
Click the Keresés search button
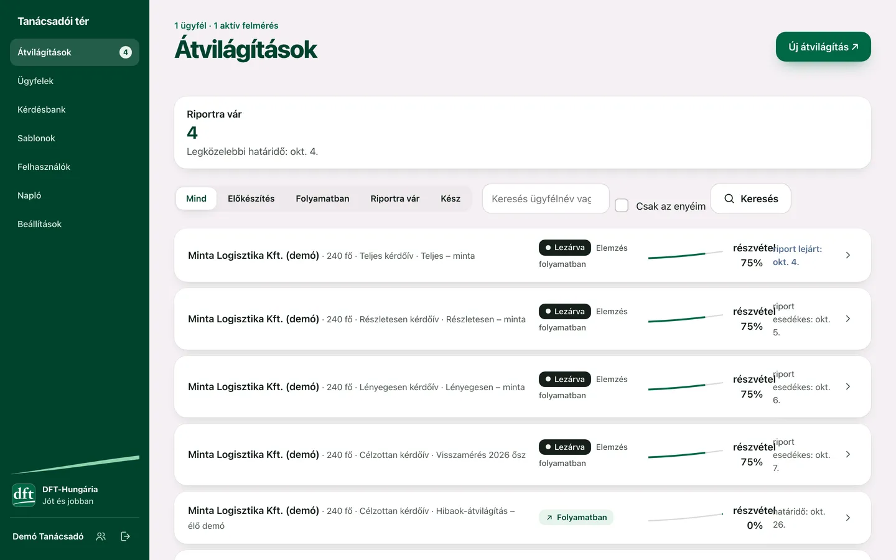(x=750, y=198)
